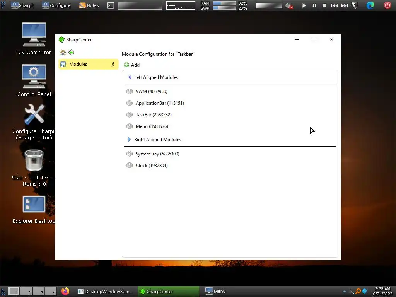
Task: Click the RAM usage bar
Action: click(x=225, y=3)
